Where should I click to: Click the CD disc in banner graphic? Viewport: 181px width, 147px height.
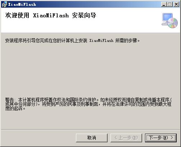(x=172, y=23)
